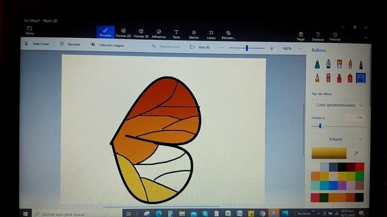Image resolution: width=387 pixels, height=217 pixels.
Task: Click the Tolerancia slider handle
Action: (320, 126)
